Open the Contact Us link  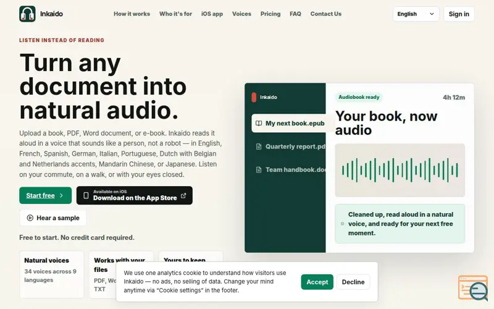tap(326, 14)
